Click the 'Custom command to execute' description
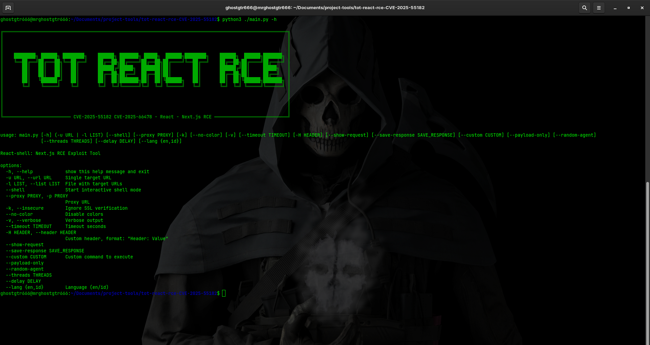 tap(99, 257)
